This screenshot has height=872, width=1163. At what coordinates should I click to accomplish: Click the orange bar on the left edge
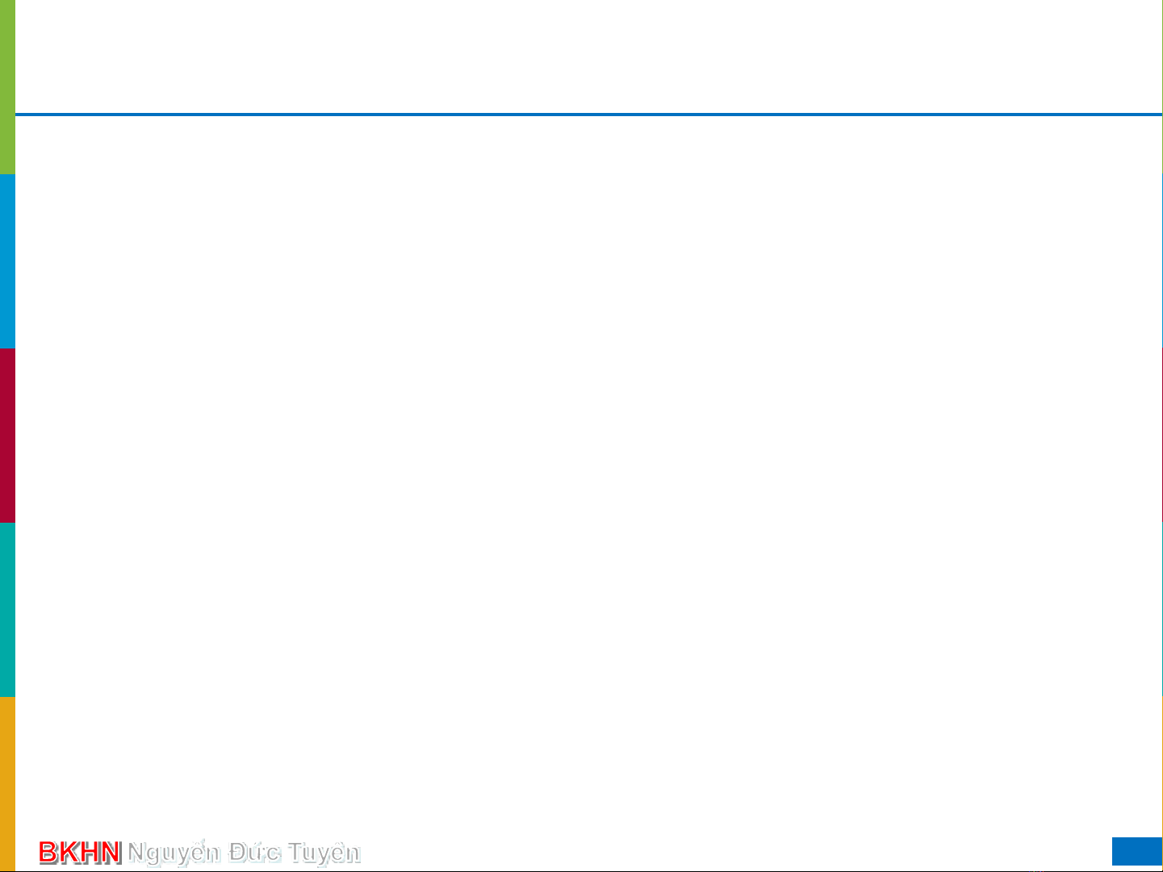pos(7,782)
